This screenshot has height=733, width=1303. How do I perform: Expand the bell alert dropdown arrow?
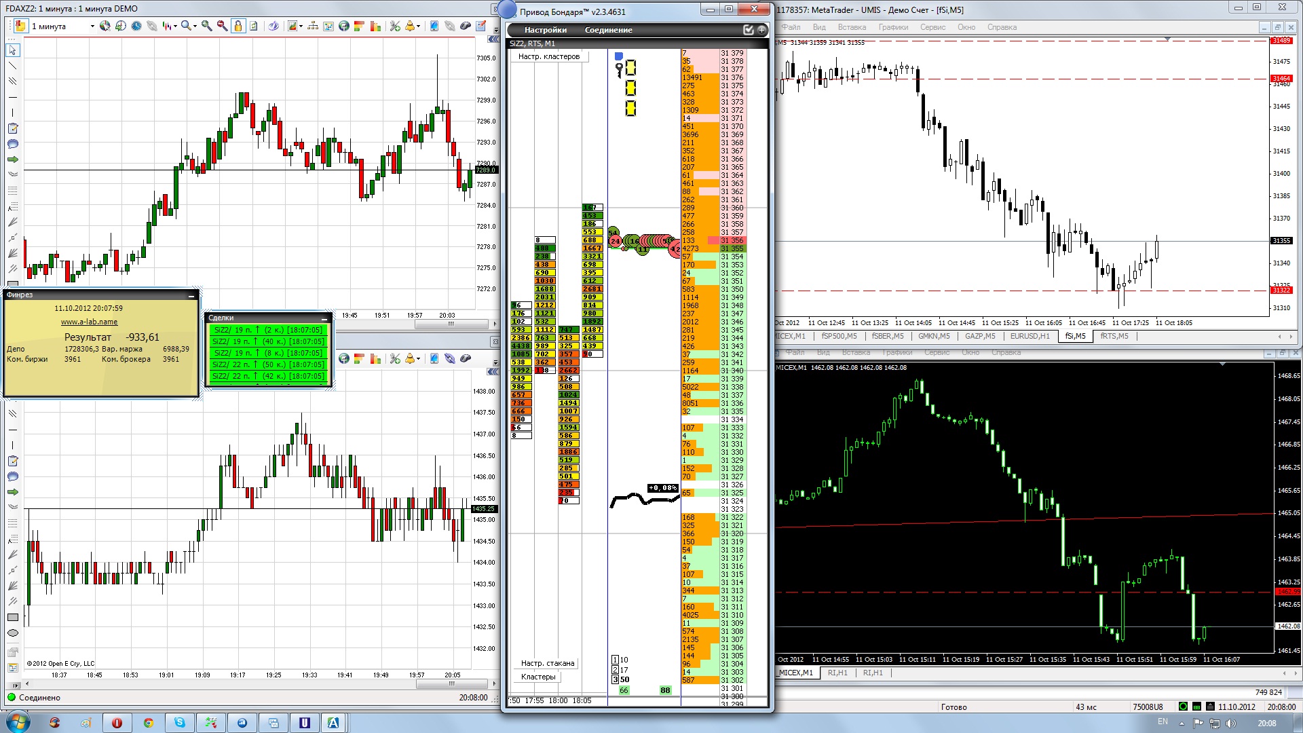418,26
